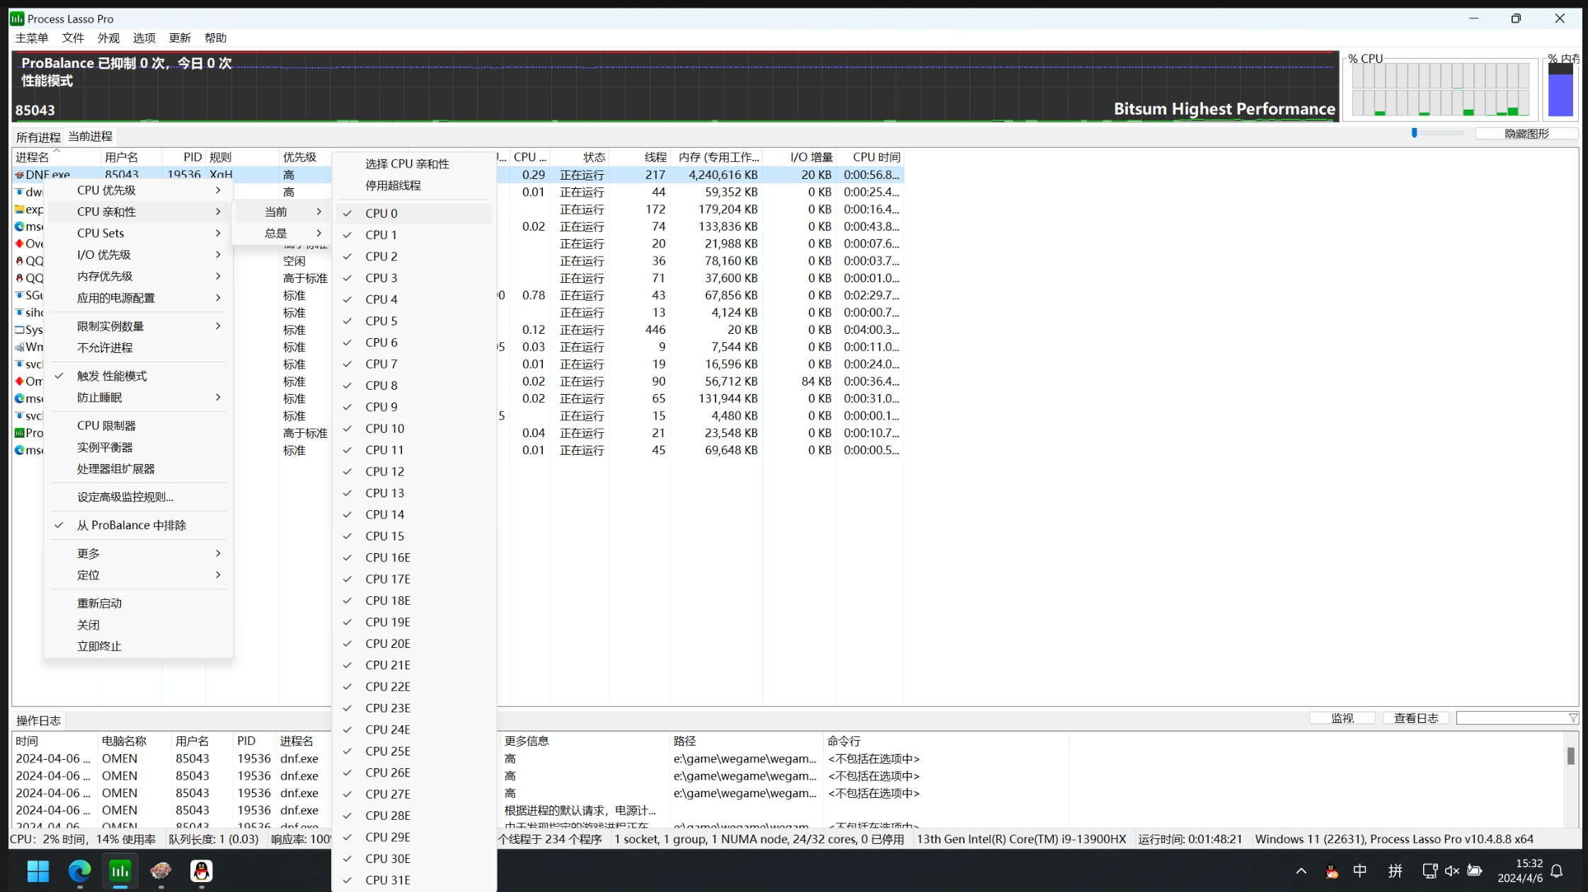Click the red diamond icon of Om process
This screenshot has height=892, width=1588.
[x=20, y=381]
